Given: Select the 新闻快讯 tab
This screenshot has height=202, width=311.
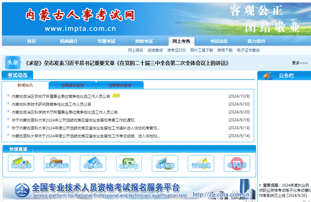Looking at the screenshot, I should pos(25,85).
